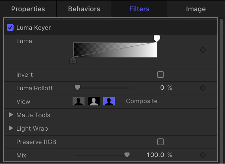Disable the Luma Keyer filter checkbox
This screenshot has height=164, width=225.
10,28
